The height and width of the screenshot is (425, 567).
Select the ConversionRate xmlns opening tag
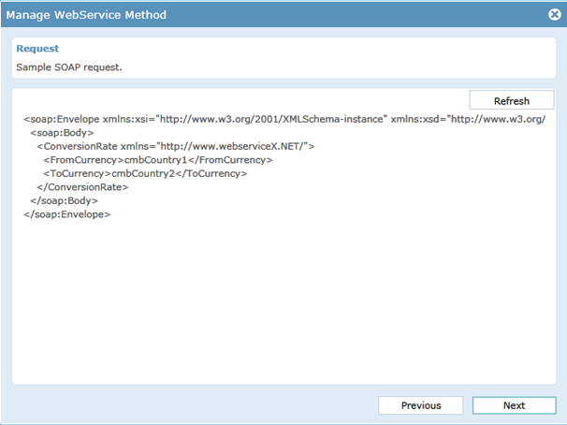coord(176,146)
